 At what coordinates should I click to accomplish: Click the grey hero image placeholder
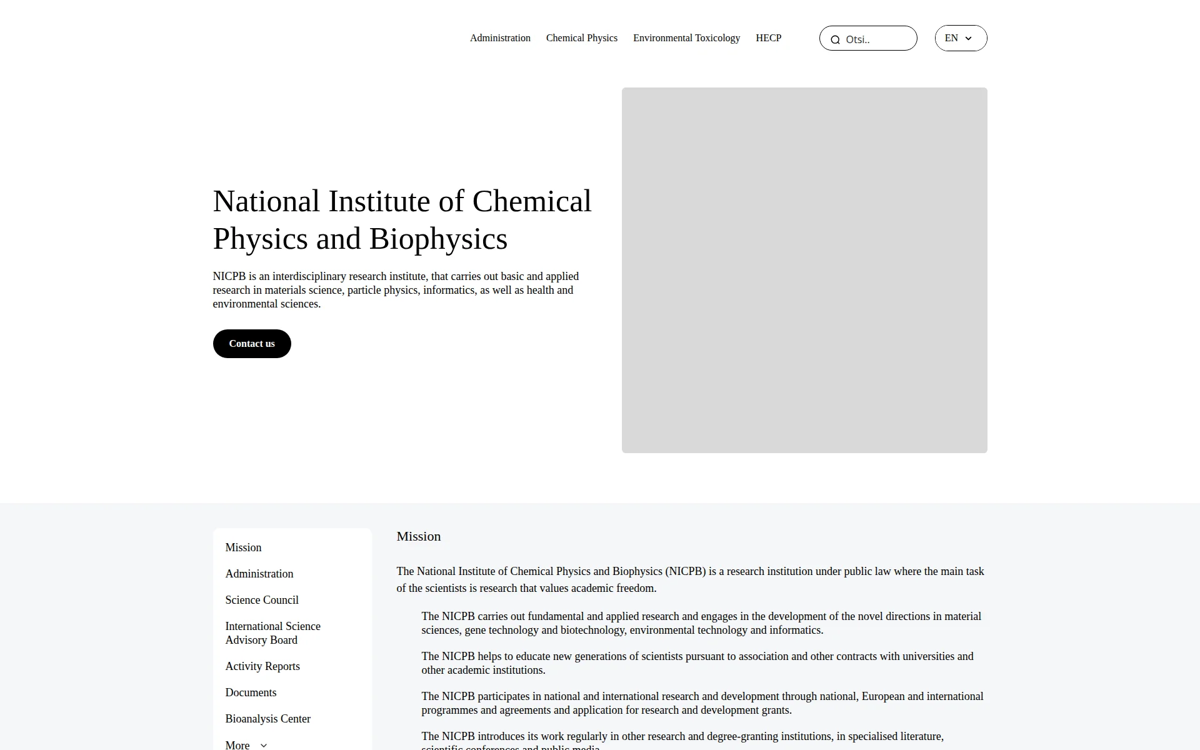coord(804,270)
